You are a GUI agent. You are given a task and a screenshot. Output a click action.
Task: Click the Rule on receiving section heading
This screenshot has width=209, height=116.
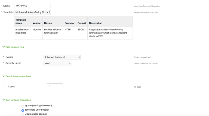point(15,47)
